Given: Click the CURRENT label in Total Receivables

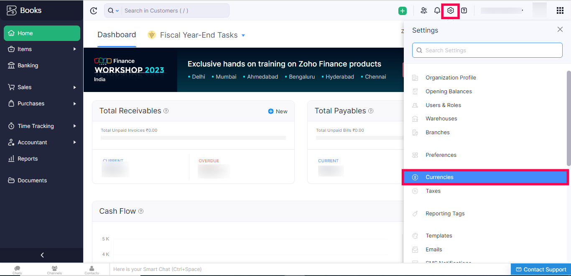Looking at the screenshot, I should coord(113,161).
